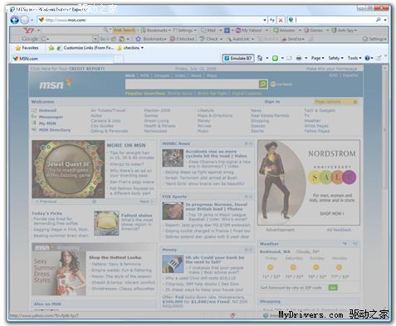Click the printer icon in command bar
Viewport: 396px width, 326px height.
tap(299, 58)
